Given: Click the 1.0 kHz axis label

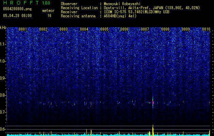Looking at the screenshot, I should [3, 61].
